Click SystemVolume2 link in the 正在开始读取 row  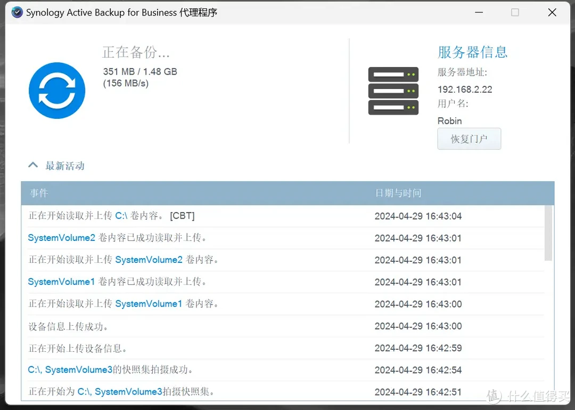[149, 260]
